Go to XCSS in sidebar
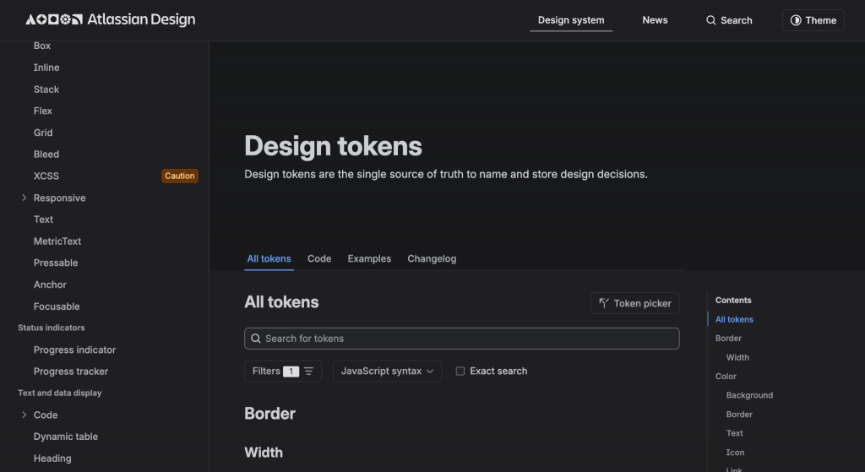865x472 pixels. [x=46, y=176]
